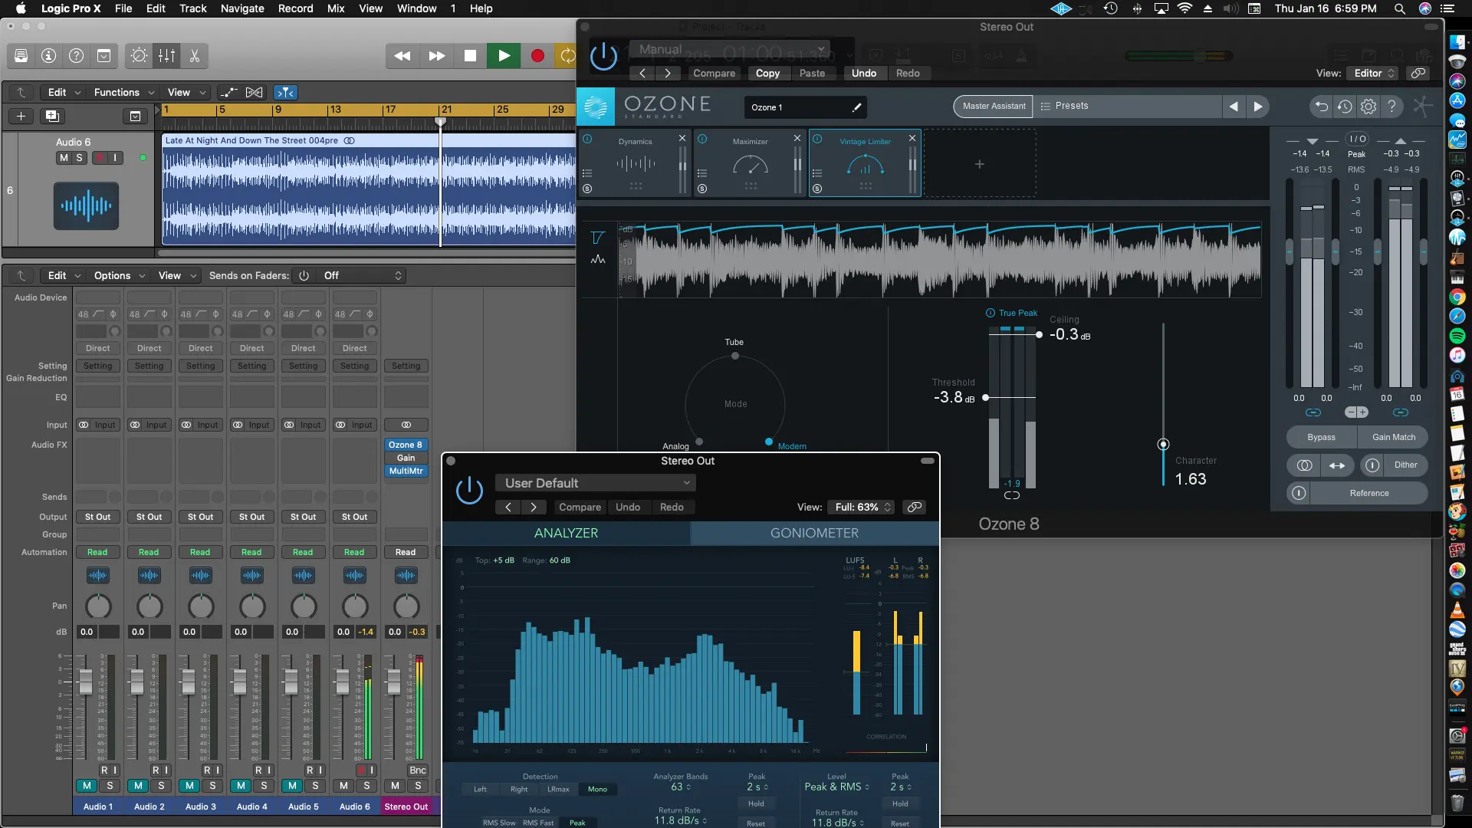Click the Record button in transport
The height and width of the screenshot is (828, 1472).
[x=537, y=56]
